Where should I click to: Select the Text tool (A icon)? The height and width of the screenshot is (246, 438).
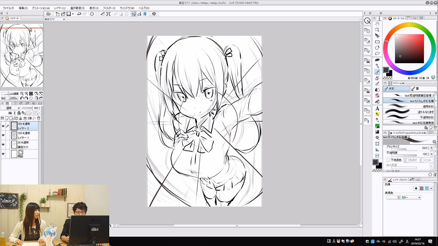(377, 108)
